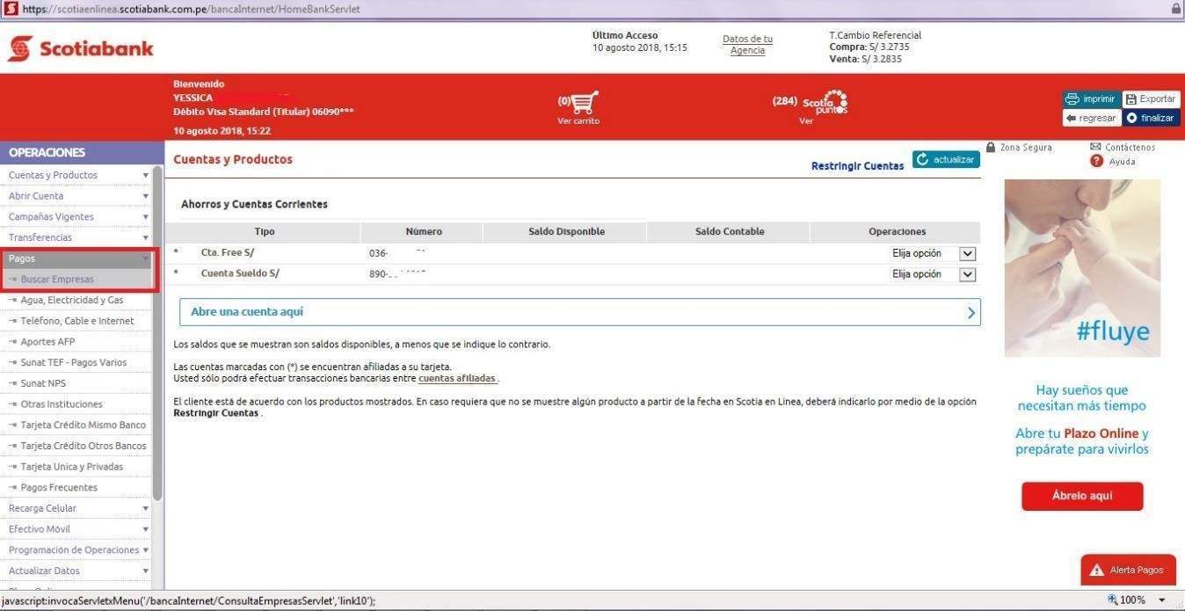Click the Cuenta Sueldo S/ account row
Screen dimensions: 1185x611
pos(572,273)
